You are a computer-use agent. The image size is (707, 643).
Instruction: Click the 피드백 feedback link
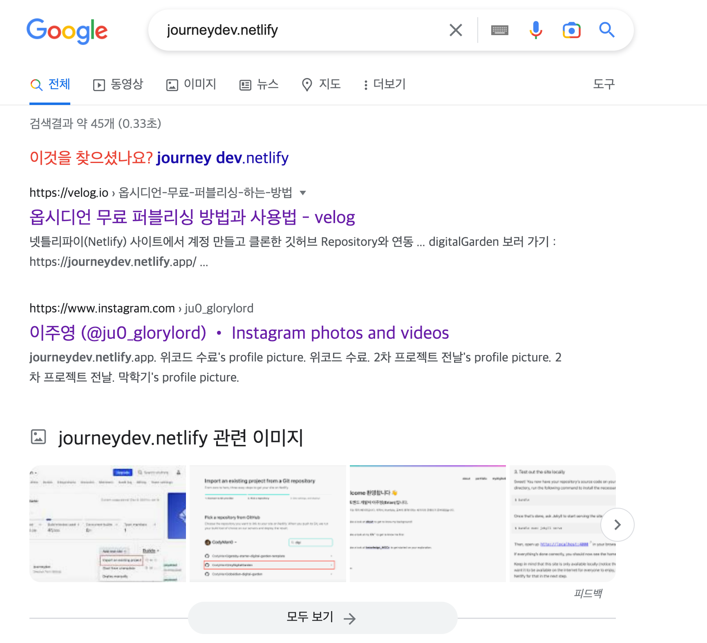coord(588,593)
